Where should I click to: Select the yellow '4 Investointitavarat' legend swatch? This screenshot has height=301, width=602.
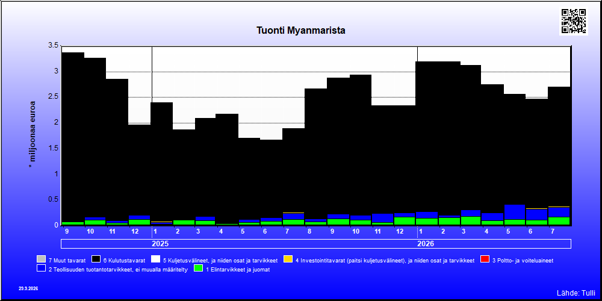[x=288, y=260]
